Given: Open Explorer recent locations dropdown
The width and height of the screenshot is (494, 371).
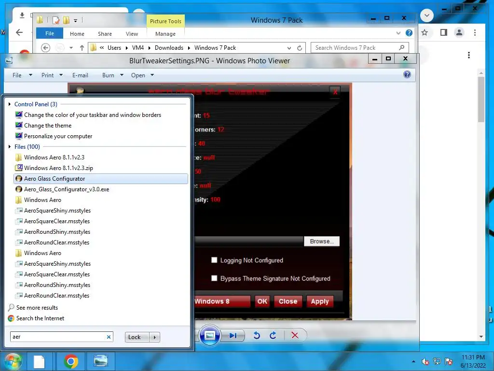Looking at the screenshot, I should click(x=71, y=48).
